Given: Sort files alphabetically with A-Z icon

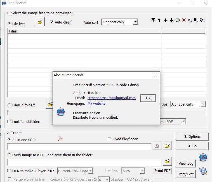Looking at the screenshot, I should [x=190, y=20].
